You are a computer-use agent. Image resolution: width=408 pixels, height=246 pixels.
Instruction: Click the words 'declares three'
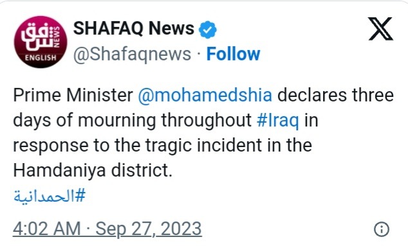pos(335,95)
